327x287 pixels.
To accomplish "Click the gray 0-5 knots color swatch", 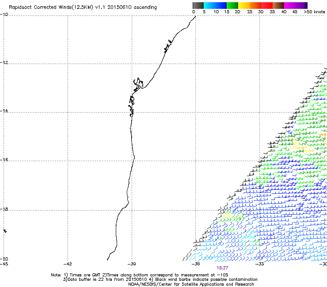I will point(198,5).
